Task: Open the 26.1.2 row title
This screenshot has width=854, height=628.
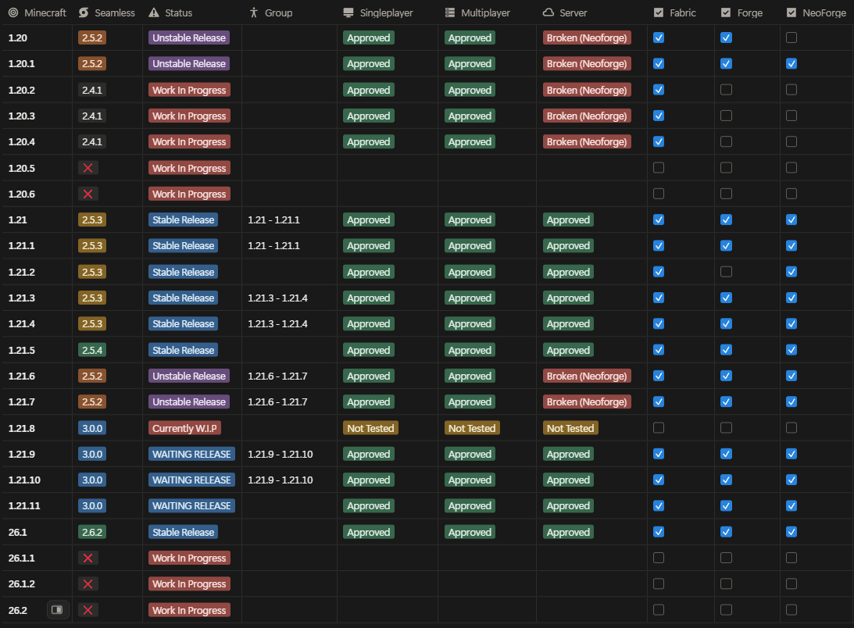Action: click(22, 584)
